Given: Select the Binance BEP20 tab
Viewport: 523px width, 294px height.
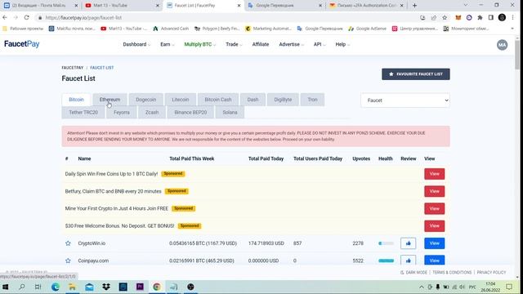Looking at the screenshot, I should coord(190,113).
